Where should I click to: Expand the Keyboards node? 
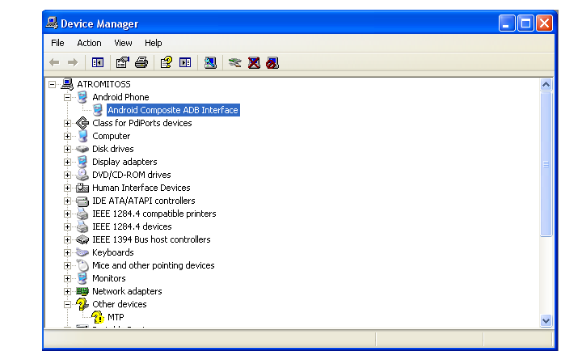(x=67, y=252)
